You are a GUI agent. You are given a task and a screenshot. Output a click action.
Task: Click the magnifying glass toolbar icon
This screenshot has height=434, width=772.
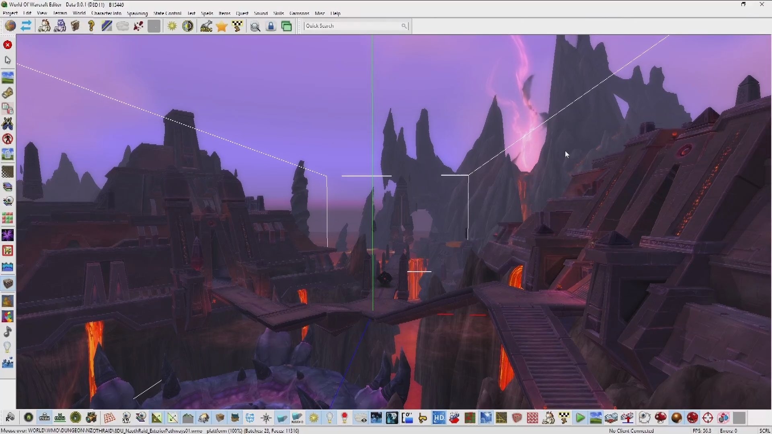[255, 26]
